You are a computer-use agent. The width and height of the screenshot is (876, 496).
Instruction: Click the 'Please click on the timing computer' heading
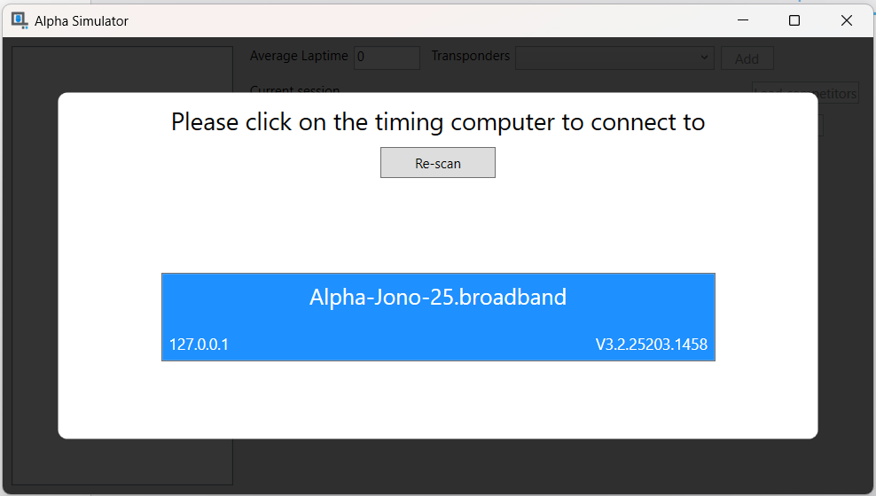pos(438,122)
